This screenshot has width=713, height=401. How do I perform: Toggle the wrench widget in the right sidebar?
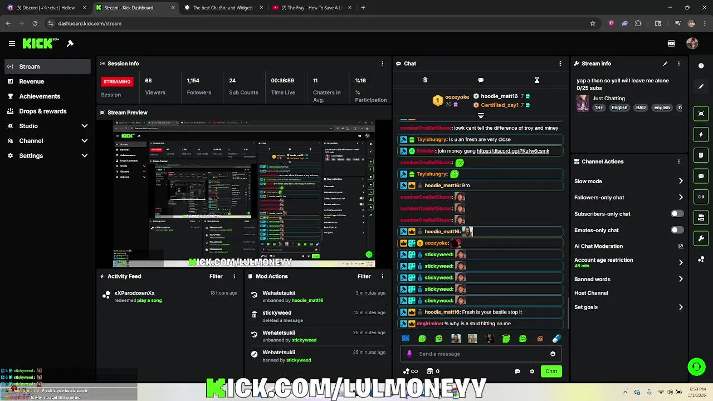coord(701,238)
